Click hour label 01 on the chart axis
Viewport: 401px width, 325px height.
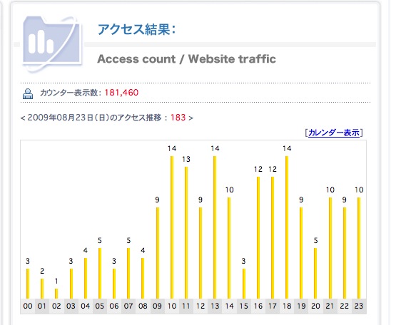[x=42, y=306]
